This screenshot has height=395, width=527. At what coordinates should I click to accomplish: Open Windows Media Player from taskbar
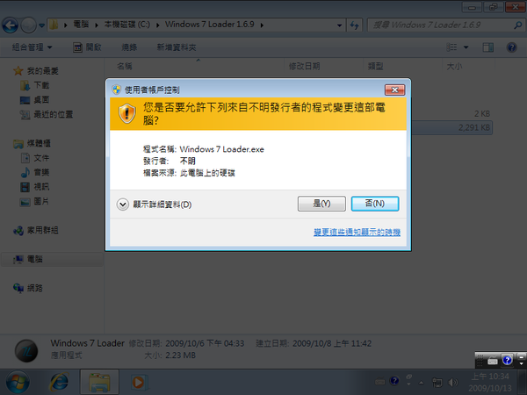coord(138,382)
